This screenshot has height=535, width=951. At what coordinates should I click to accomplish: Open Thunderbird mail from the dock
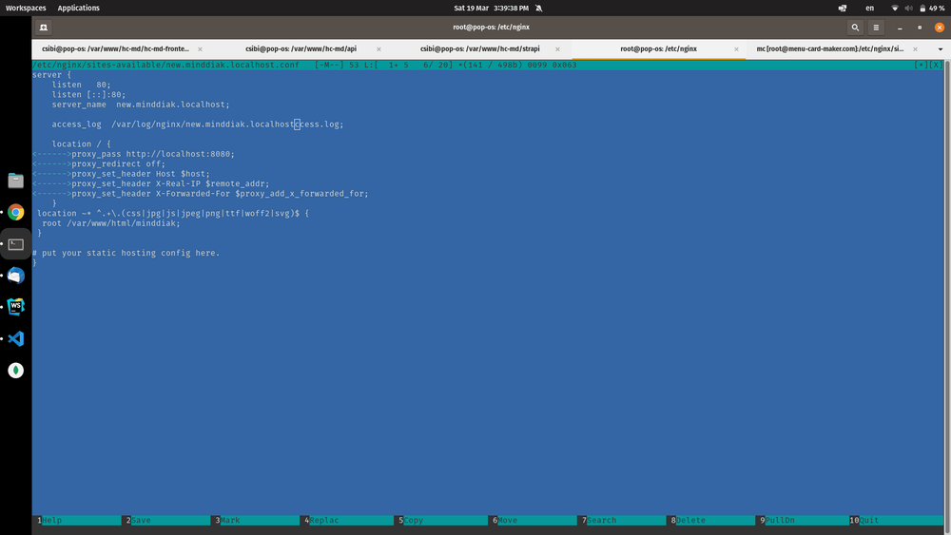[15, 276]
